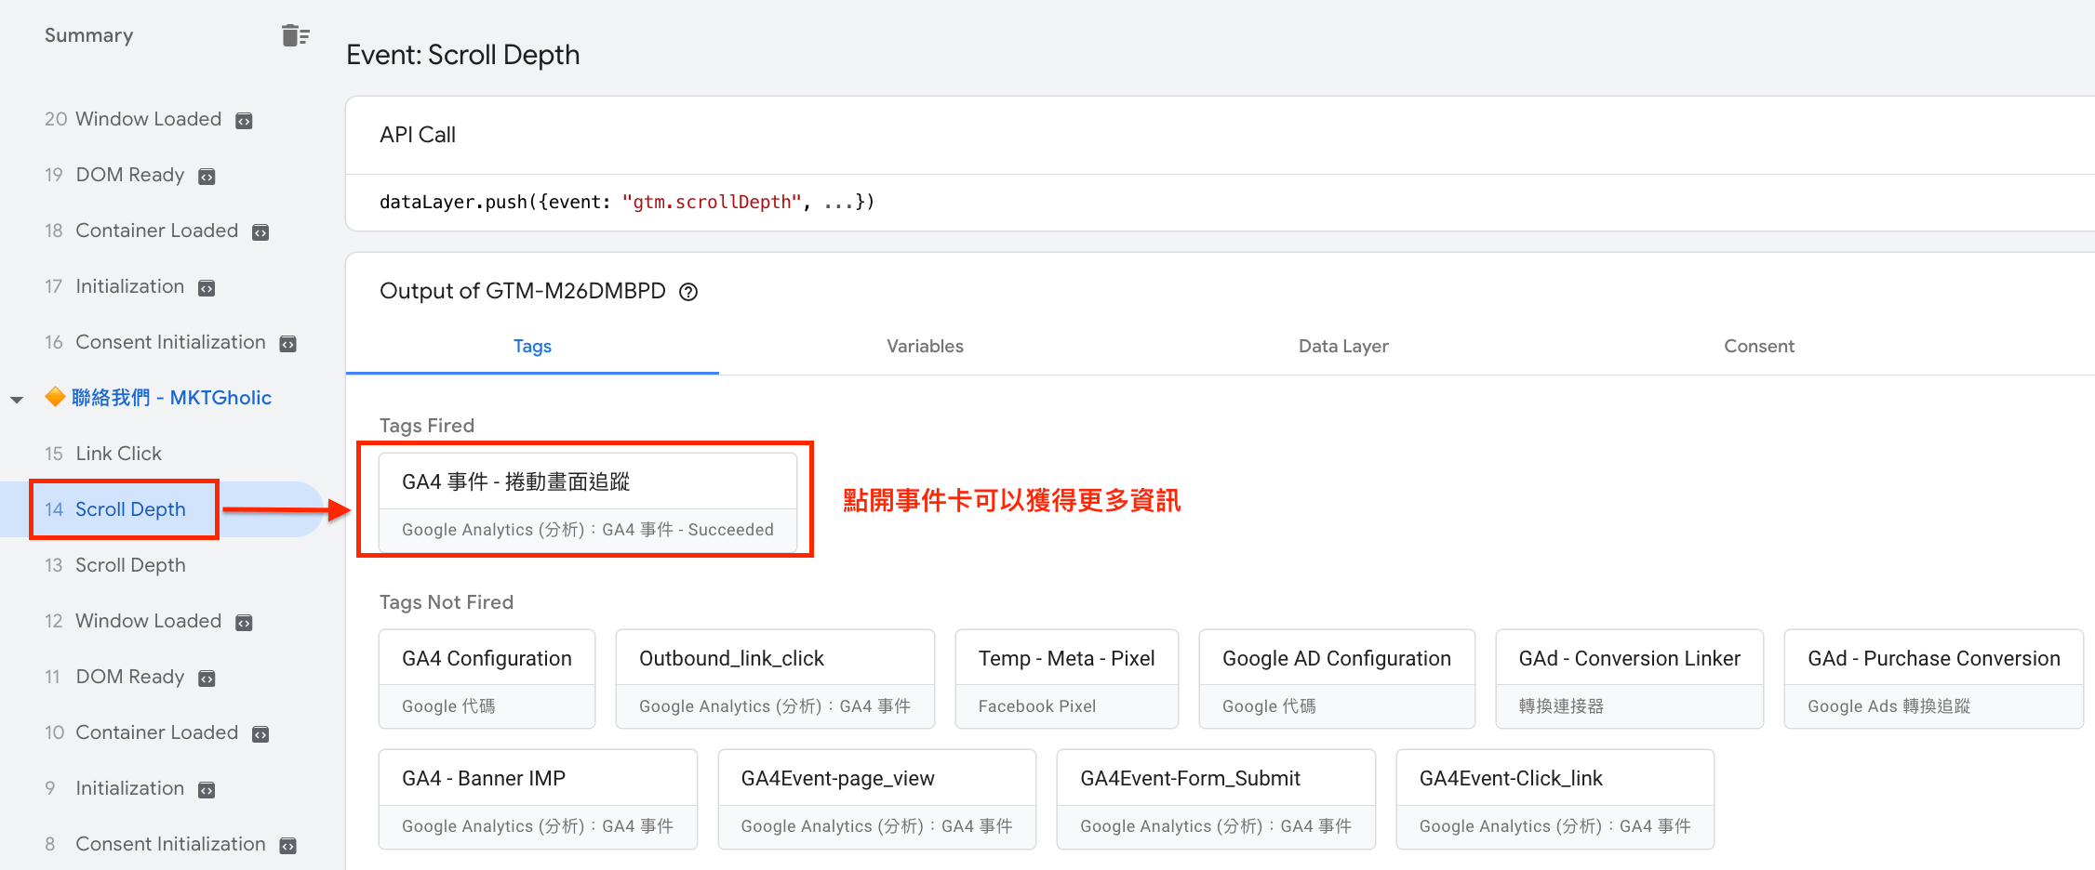Open the GA4 Configuration tag card

[487, 679]
